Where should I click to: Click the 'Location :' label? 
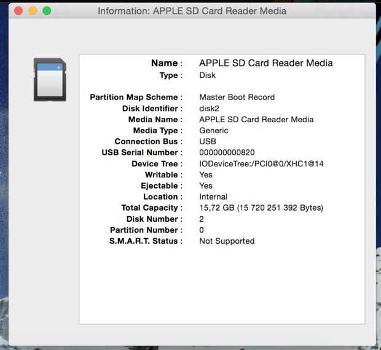[163, 196]
